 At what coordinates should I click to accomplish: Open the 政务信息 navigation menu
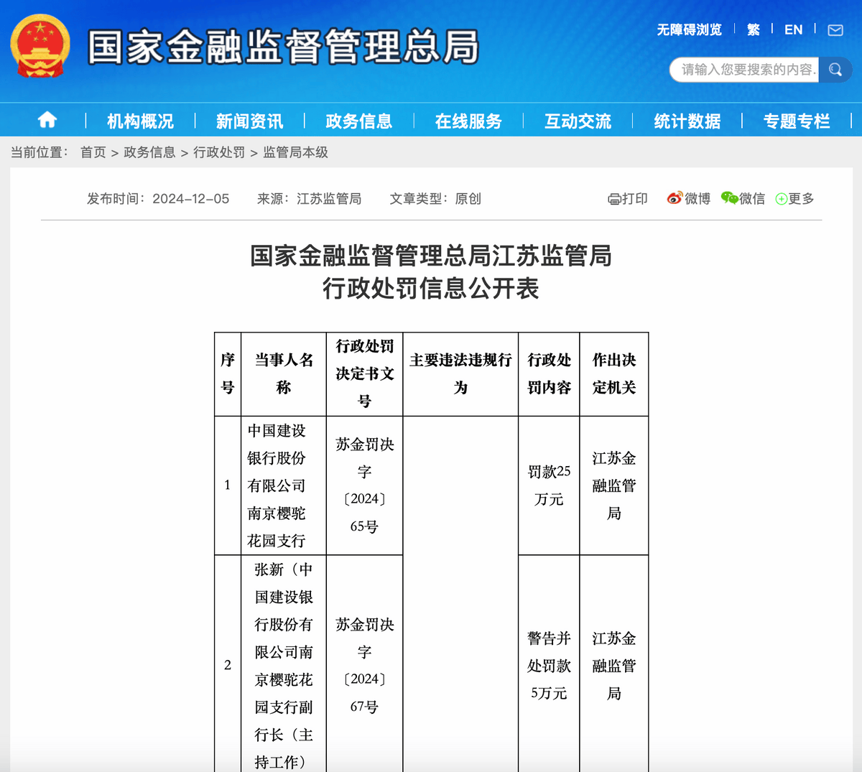[x=358, y=121]
